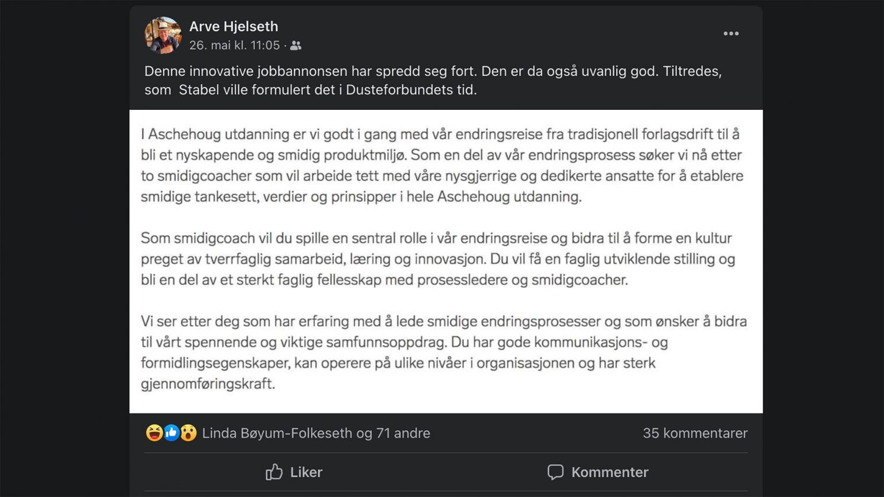Open the post options three-dot menu
Image resolution: width=884 pixels, height=497 pixels.
pos(731,34)
